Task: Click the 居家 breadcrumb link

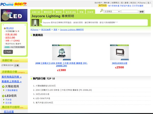Action: click(x=55, y=30)
